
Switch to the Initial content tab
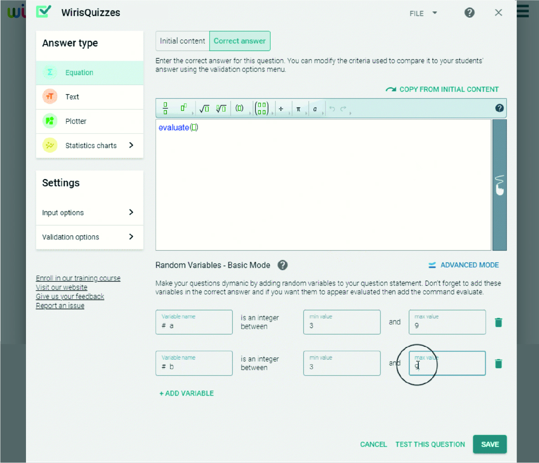tap(183, 41)
